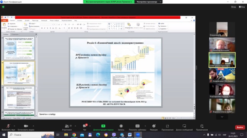Stop camera via Остановить видео
The height and width of the screenshot is (138, 247).
(26, 127)
